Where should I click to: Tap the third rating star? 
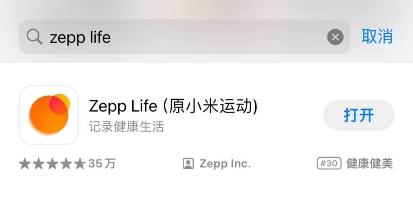click(52, 164)
